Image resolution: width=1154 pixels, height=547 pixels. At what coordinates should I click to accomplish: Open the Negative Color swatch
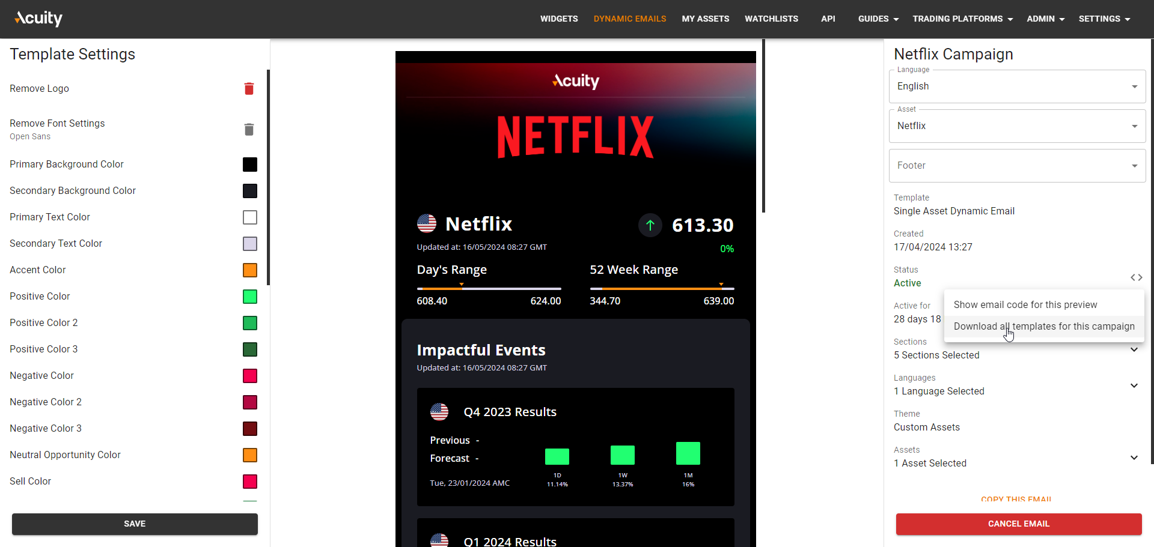[x=250, y=376]
